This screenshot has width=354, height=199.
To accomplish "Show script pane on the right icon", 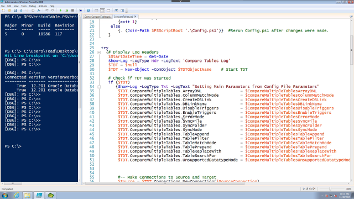I will tap(102, 11).
